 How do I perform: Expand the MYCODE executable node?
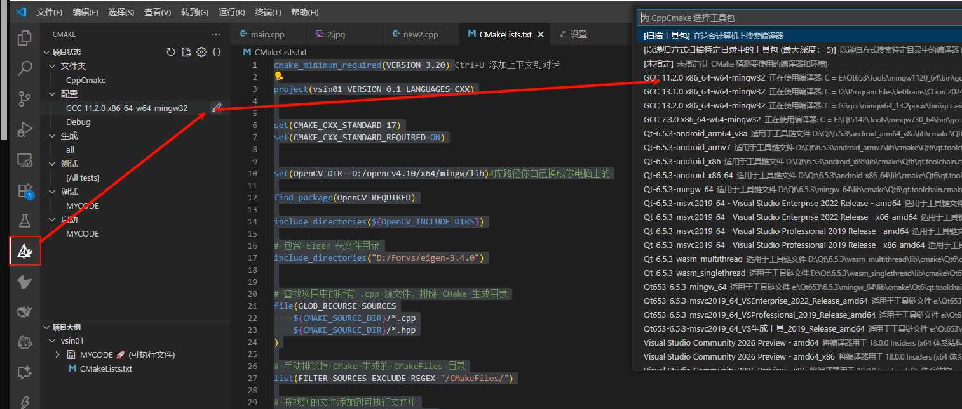[58, 354]
